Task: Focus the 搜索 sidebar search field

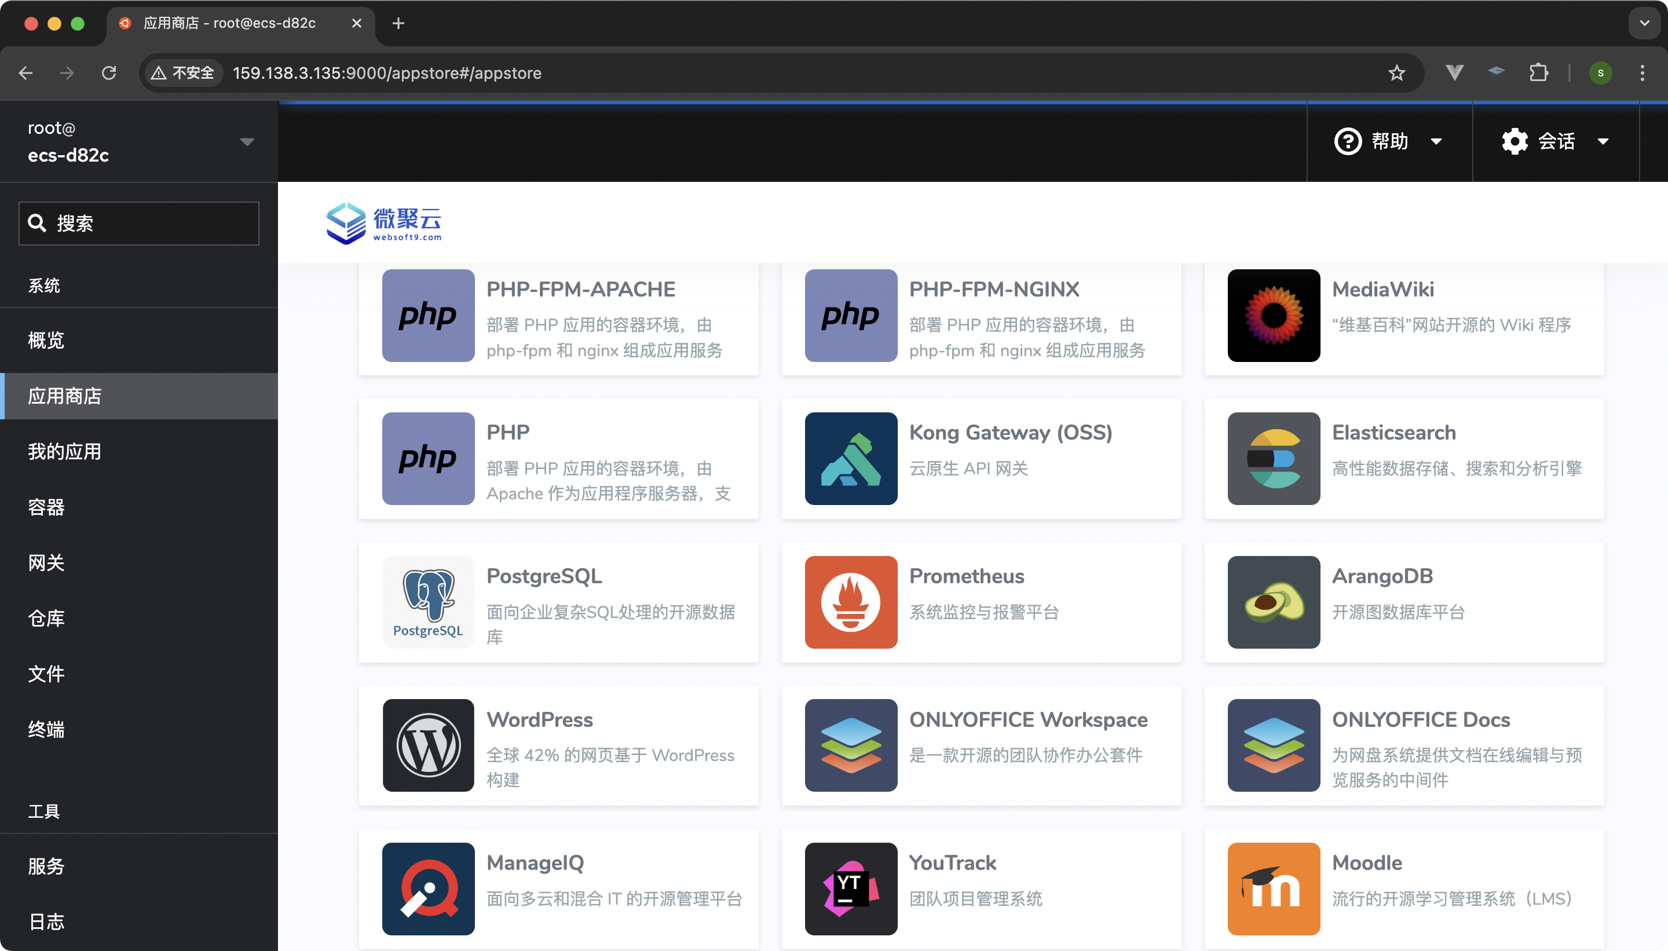Action: coord(138,224)
